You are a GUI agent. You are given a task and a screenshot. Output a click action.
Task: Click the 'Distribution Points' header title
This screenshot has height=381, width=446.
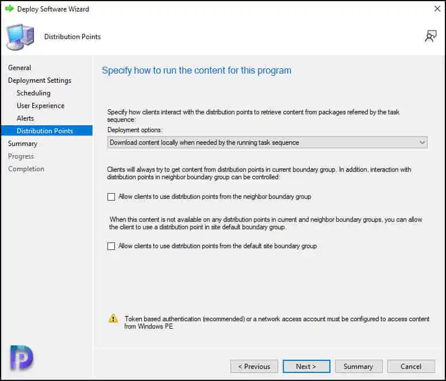[x=72, y=37]
